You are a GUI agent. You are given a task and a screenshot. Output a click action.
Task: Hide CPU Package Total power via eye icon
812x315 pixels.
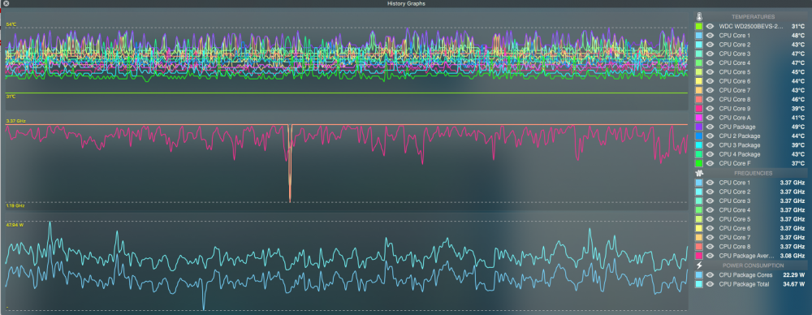(710, 284)
